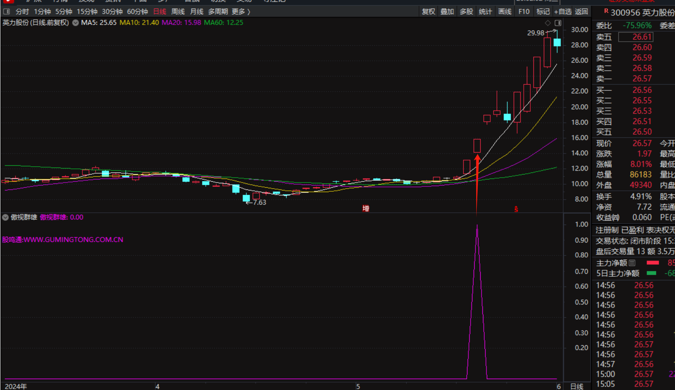Toggle 复权 price adjustment

[428, 11]
